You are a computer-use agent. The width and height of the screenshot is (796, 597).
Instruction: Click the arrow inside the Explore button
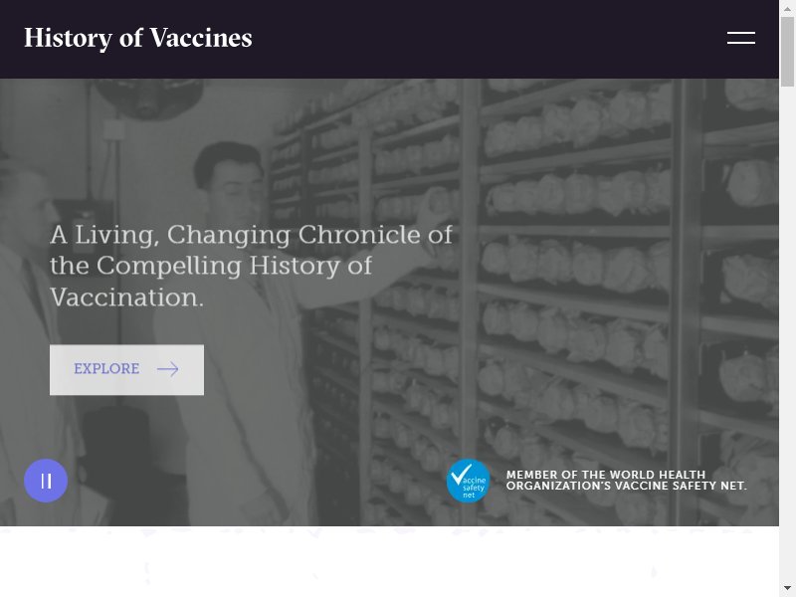(x=167, y=369)
